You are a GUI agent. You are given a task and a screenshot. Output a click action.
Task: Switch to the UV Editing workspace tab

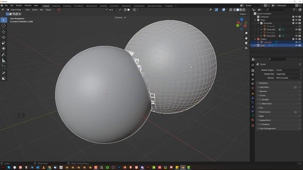[x=78, y=6]
